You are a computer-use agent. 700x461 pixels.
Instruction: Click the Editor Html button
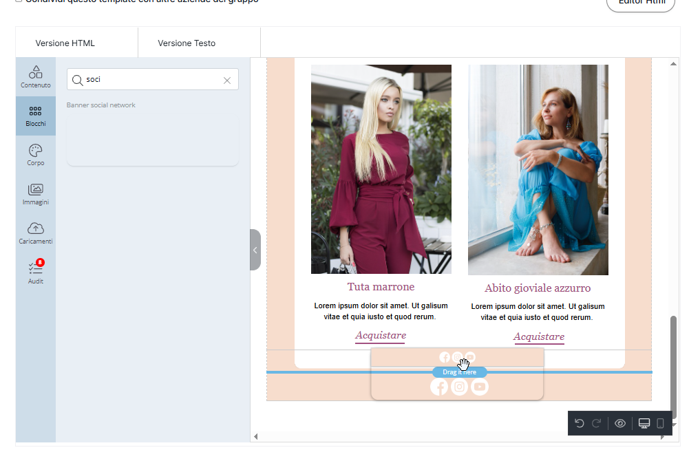641,3
